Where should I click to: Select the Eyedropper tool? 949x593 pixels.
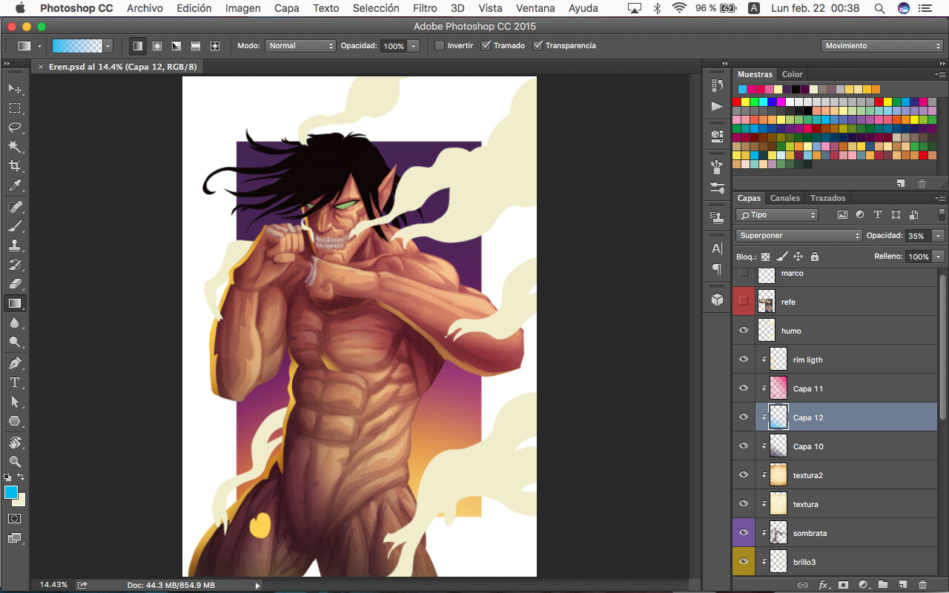[14, 185]
